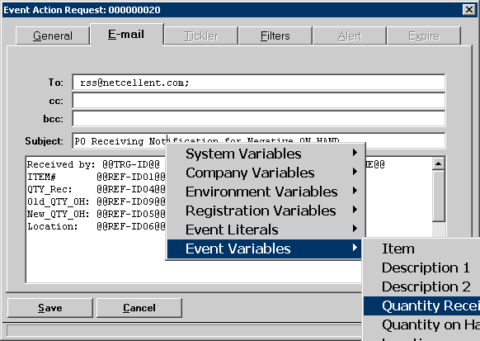Click the Company Variables submenu arrow
480x341 pixels.
(355, 171)
